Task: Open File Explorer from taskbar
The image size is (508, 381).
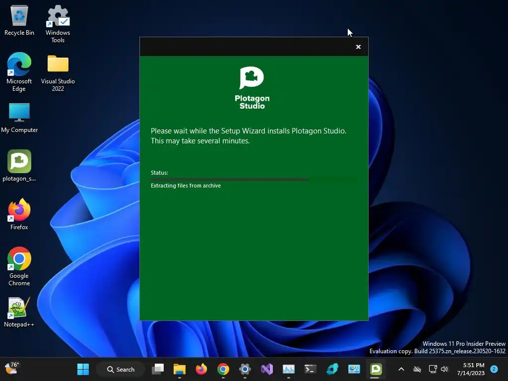Action: pos(180,369)
